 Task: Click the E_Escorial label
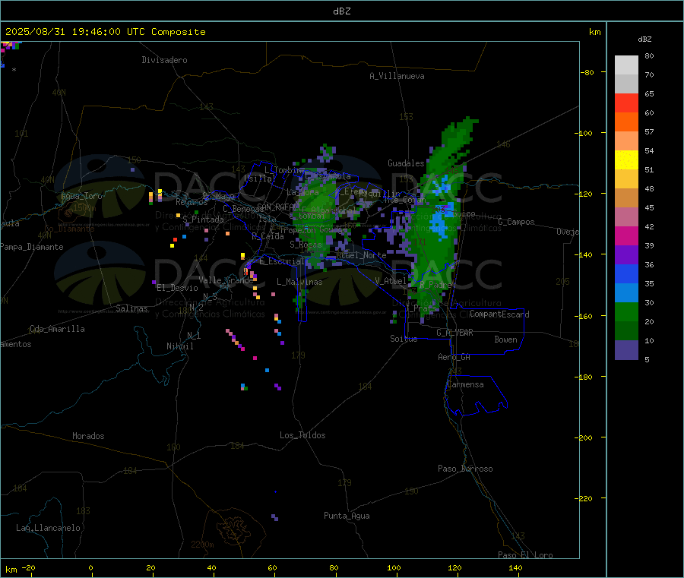[281, 261]
